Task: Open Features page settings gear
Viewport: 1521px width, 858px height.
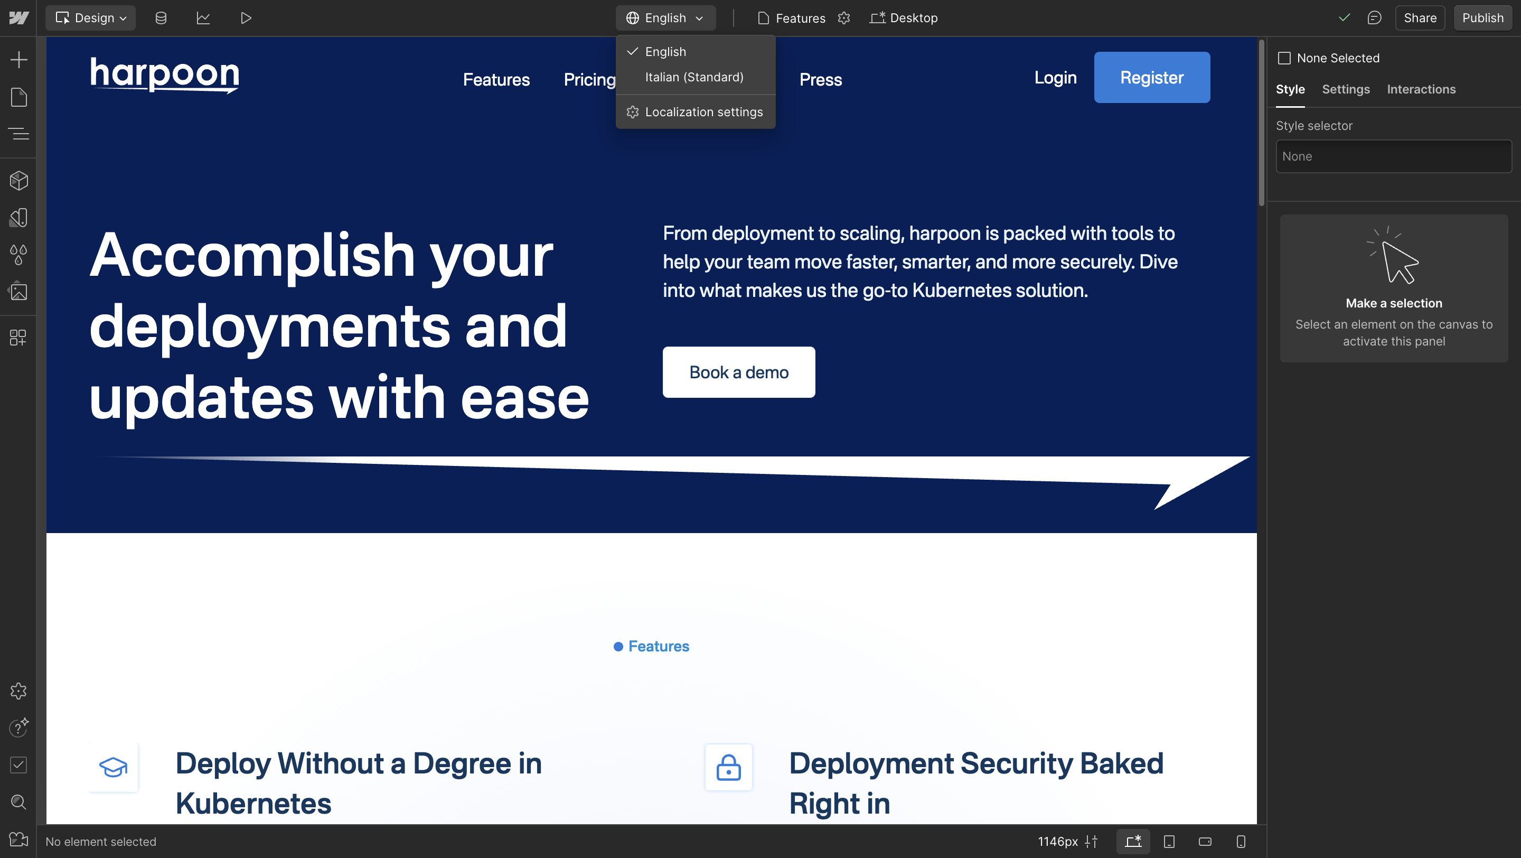Action: [x=844, y=18]
